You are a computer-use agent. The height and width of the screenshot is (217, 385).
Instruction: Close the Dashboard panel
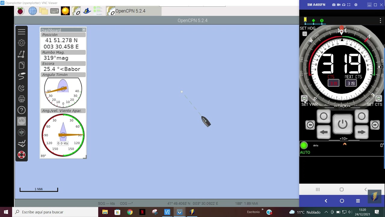point(84,30)
